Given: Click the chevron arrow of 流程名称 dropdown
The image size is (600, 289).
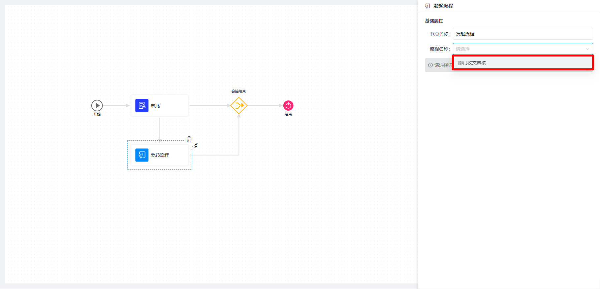Looking at the screenshot, I should point(587,49).
